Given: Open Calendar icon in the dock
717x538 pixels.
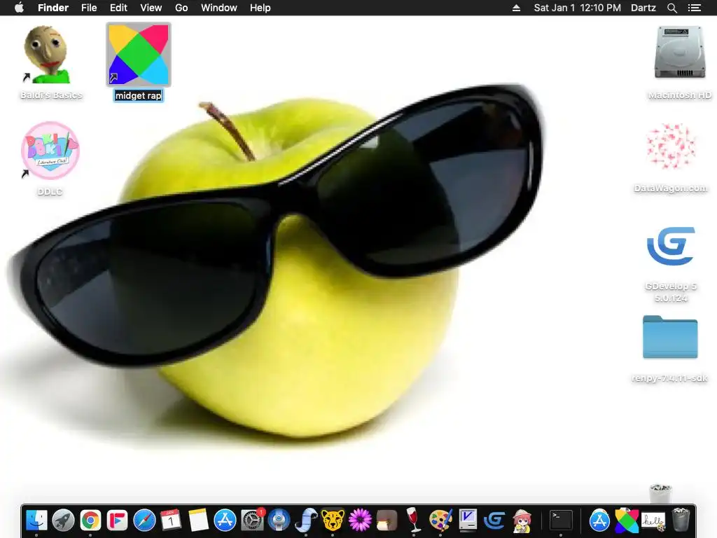Looking at the screenshot, I should click(x=171, y=520).
